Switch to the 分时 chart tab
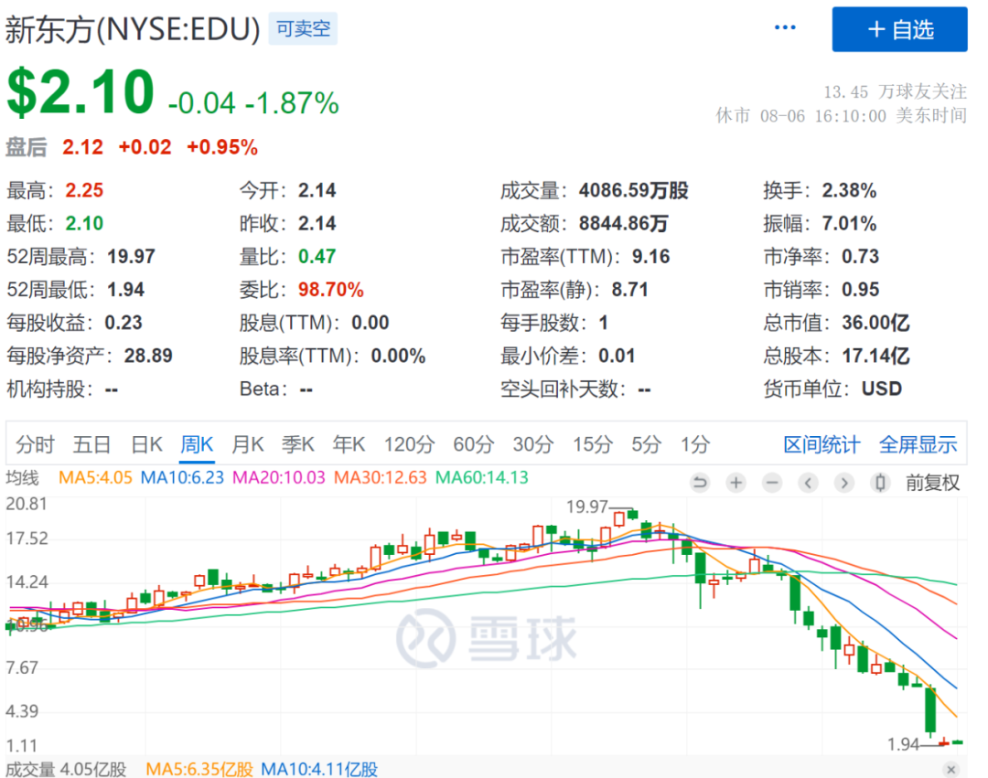 coord(35,444)
